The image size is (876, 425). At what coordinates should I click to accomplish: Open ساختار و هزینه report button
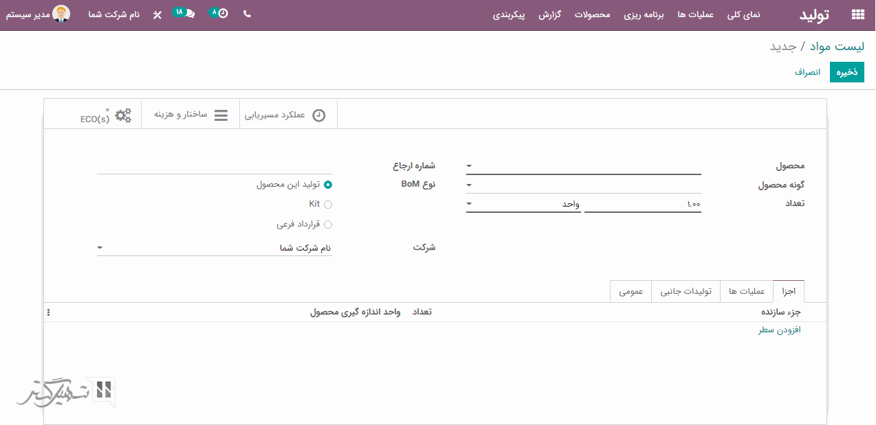click(190, 115)
